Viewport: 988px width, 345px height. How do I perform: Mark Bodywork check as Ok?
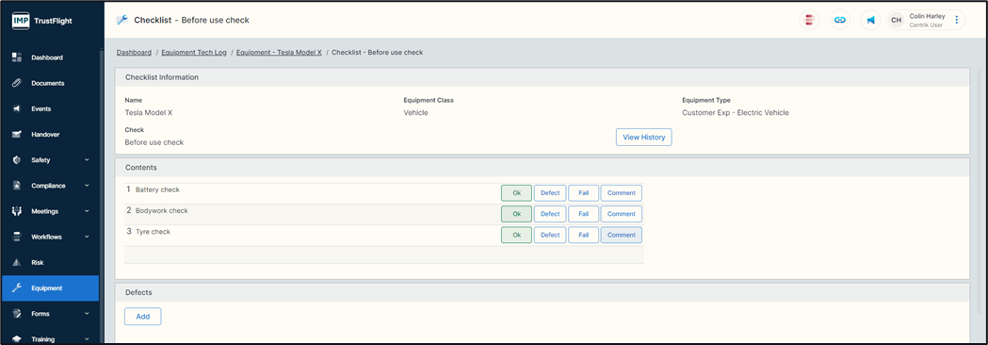click(x=517, y=214)
